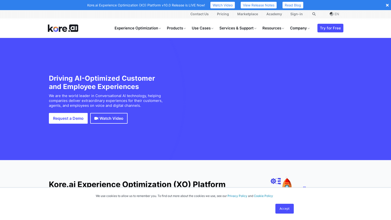Open the Cookie Policy link
This screenshot has width=391, height=220.
[263, 196]
